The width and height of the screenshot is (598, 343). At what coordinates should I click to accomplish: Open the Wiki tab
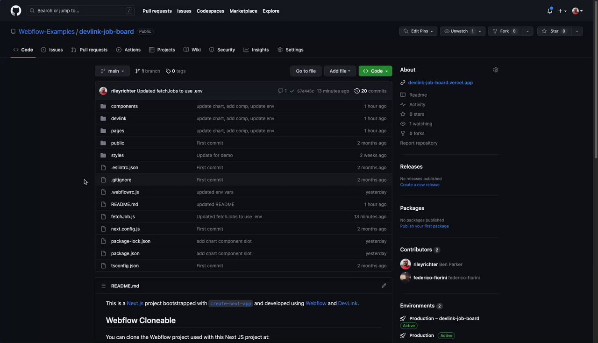point(192,50)
